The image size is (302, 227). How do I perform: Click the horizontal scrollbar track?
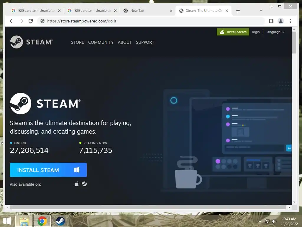click(x=148, y=207)
